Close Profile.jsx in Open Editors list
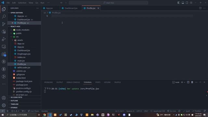 12,23
